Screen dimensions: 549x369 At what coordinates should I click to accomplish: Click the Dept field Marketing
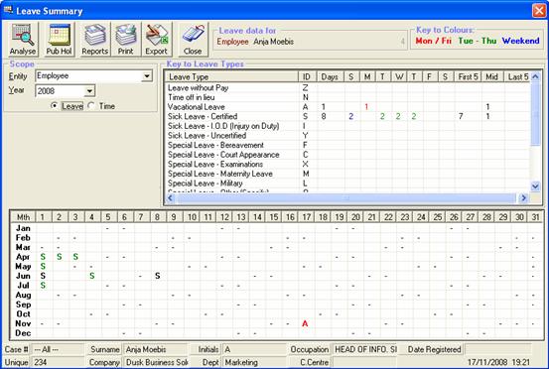(x=254, y=362)
